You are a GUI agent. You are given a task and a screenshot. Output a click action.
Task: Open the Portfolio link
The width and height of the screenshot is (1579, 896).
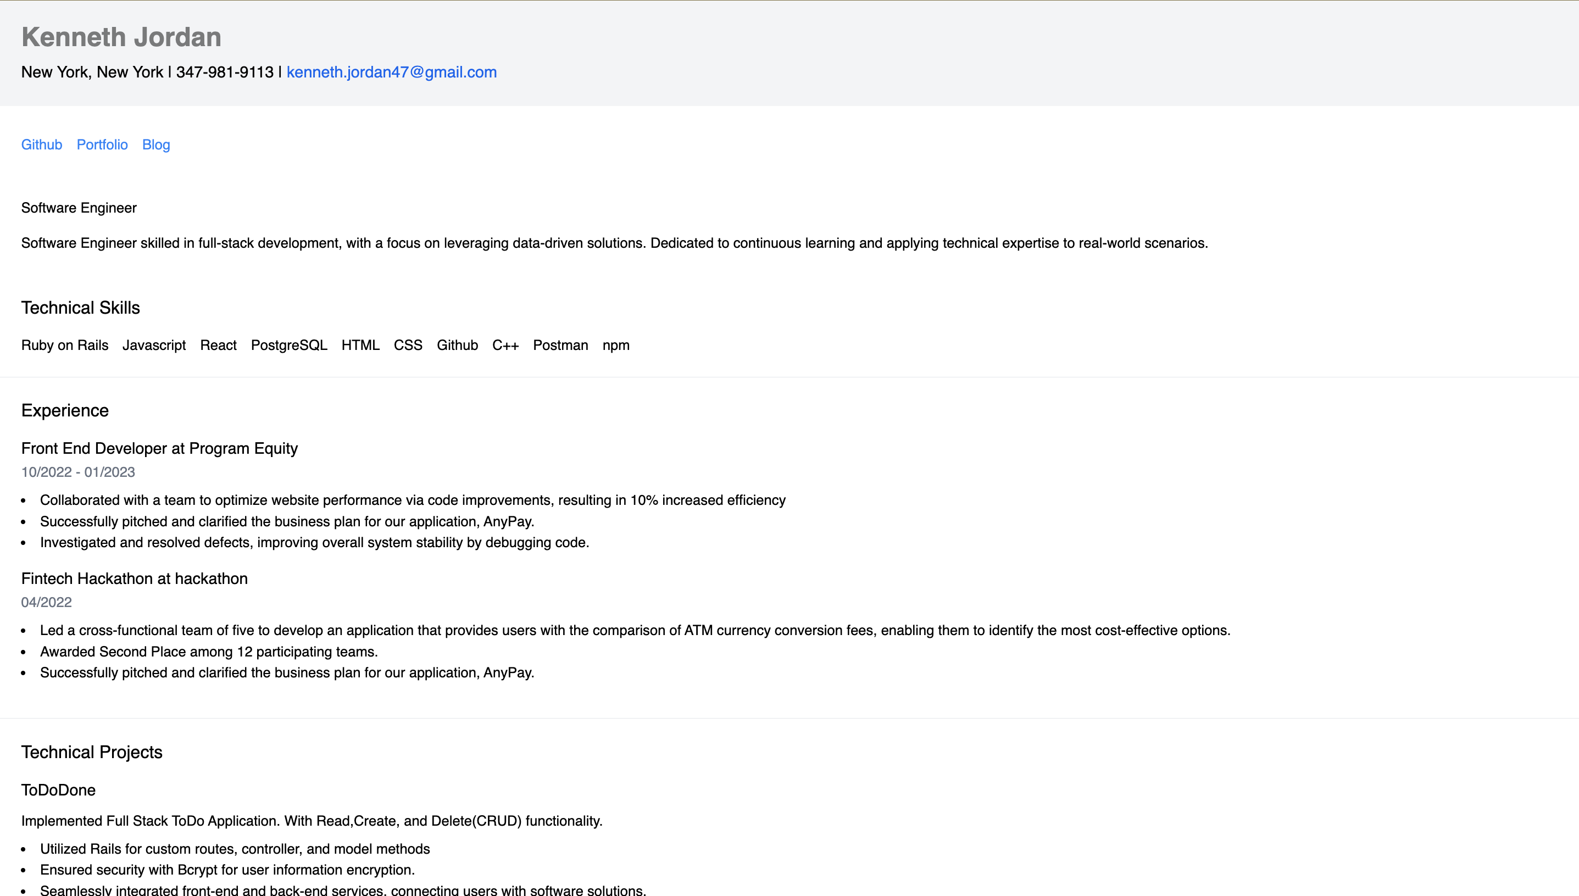click(x=102, y=144)
